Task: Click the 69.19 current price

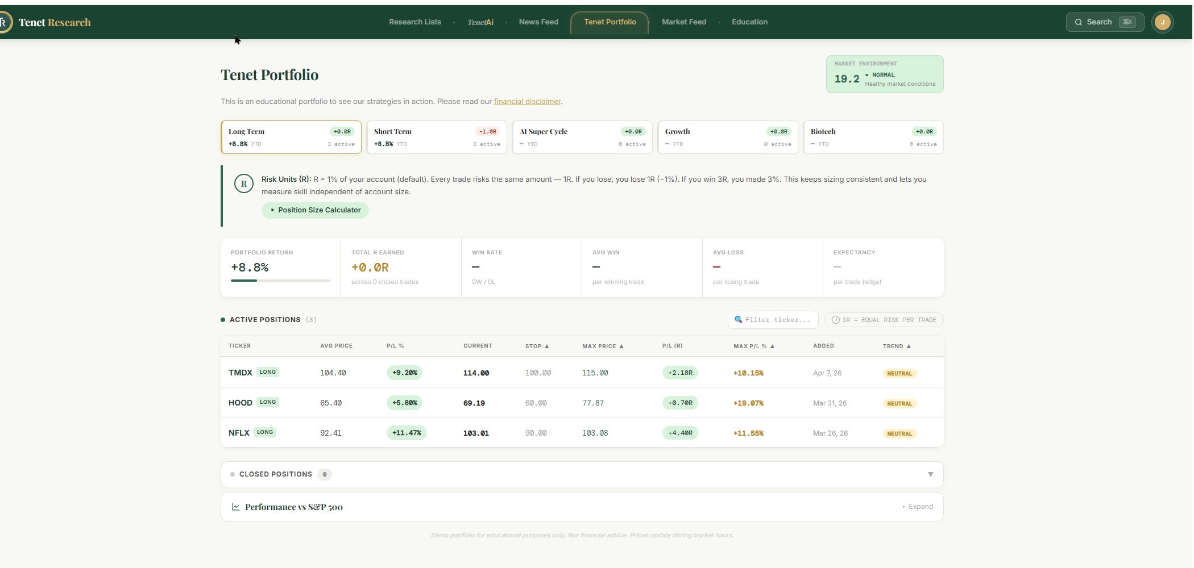Action: (474, 403)
